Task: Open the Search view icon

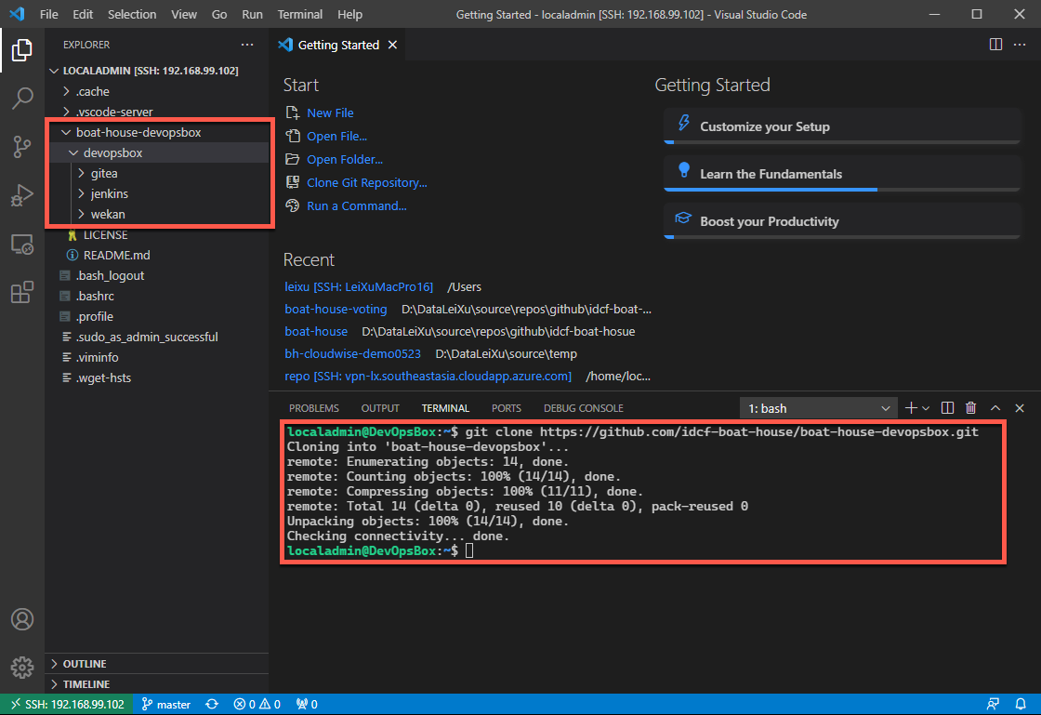Action: 22,99
